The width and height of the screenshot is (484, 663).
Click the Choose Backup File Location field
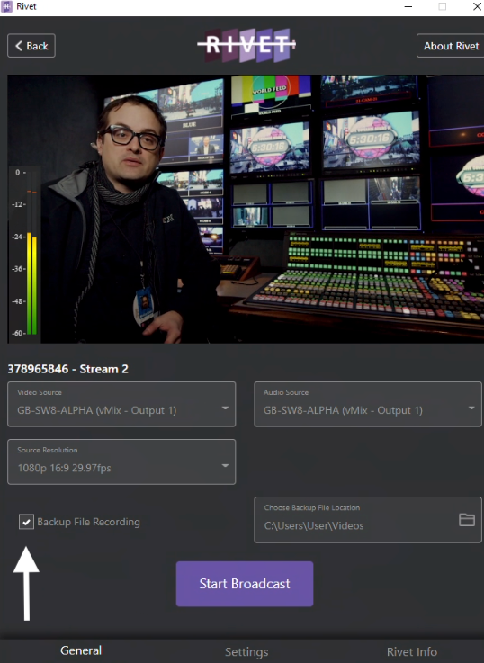(368, 520)
